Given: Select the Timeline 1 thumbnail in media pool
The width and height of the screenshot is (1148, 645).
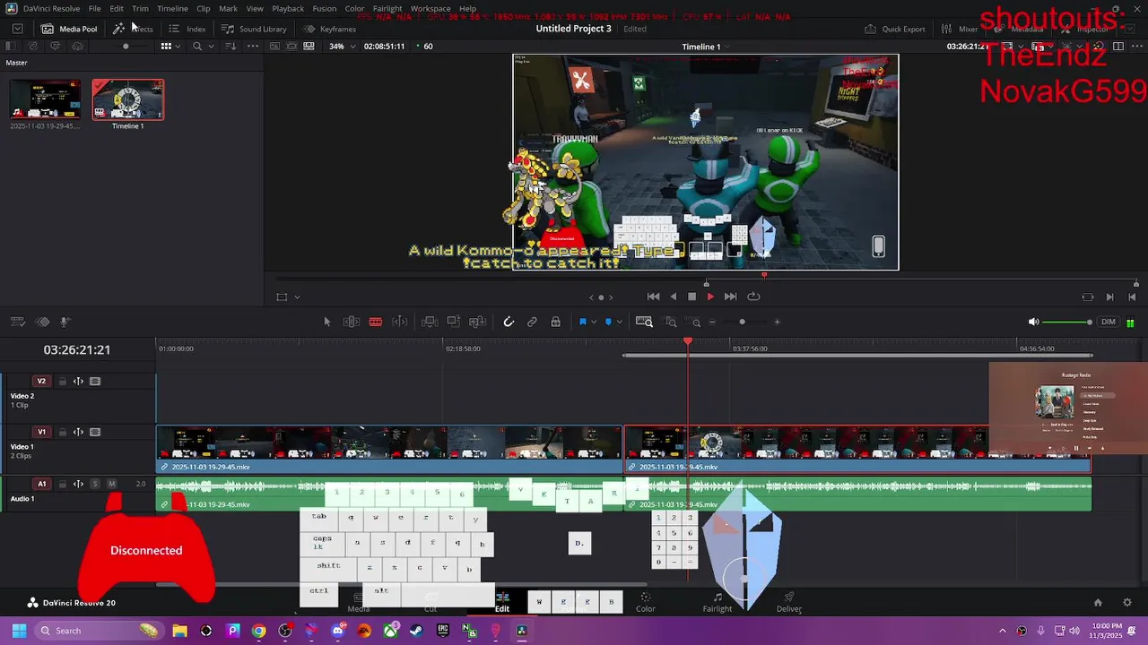Looking at the screenshot, I should tap(128, 99).
